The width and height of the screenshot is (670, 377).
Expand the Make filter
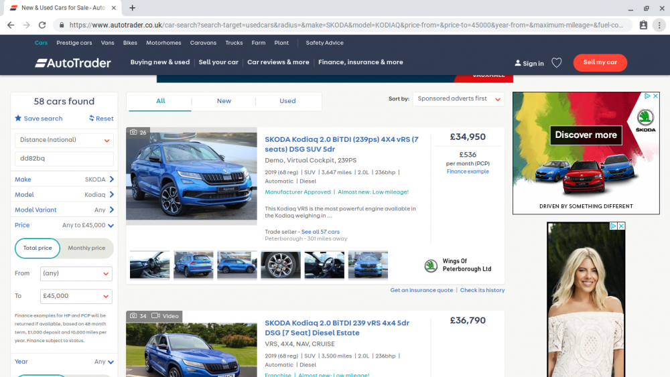click(64, 179)
